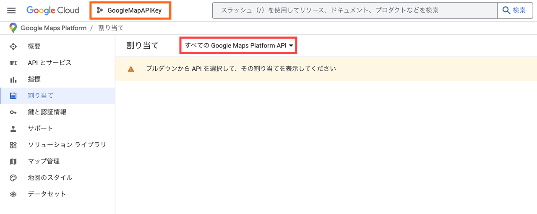Open the hamburger navigation menu
The width and height of the screenshot is (537, 214).
tap(11, 10)
